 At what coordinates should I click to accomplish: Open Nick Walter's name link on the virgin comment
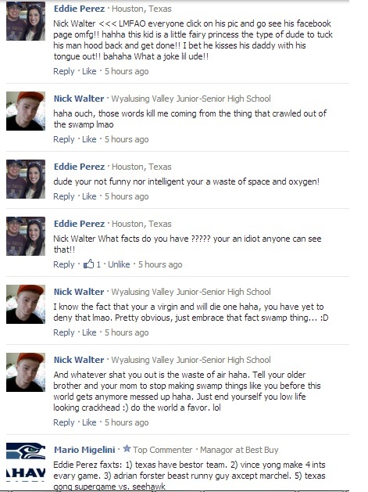point(79,292)
